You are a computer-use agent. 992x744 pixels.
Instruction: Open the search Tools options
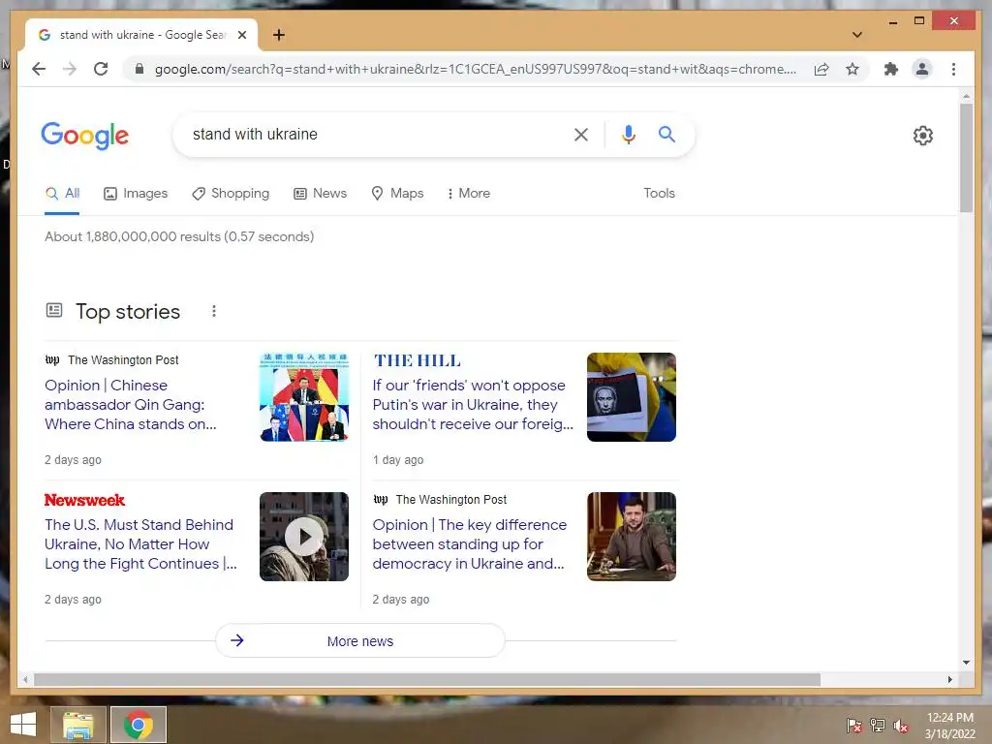pyautogui.click(x=659, y=194)
